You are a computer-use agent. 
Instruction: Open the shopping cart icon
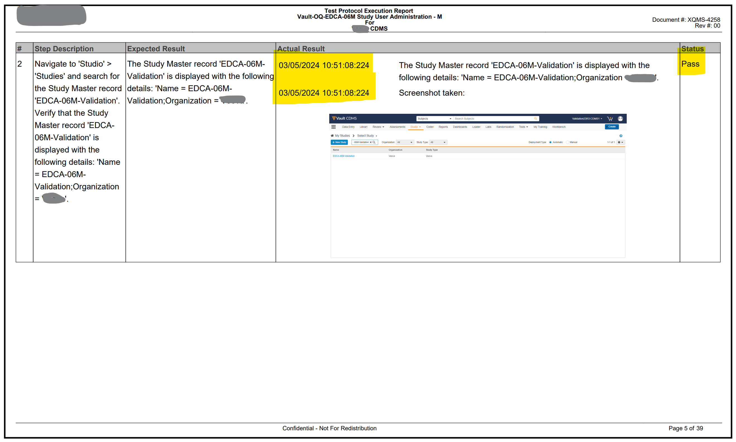(x=610, y=119)
